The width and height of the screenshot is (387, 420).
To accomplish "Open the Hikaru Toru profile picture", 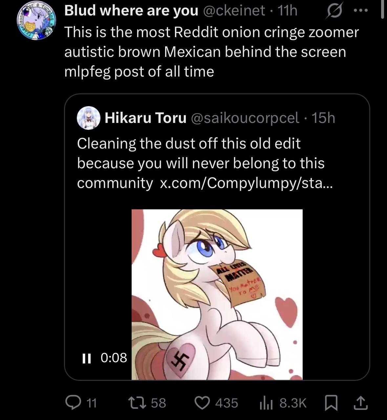I will (x=88, y=118).
